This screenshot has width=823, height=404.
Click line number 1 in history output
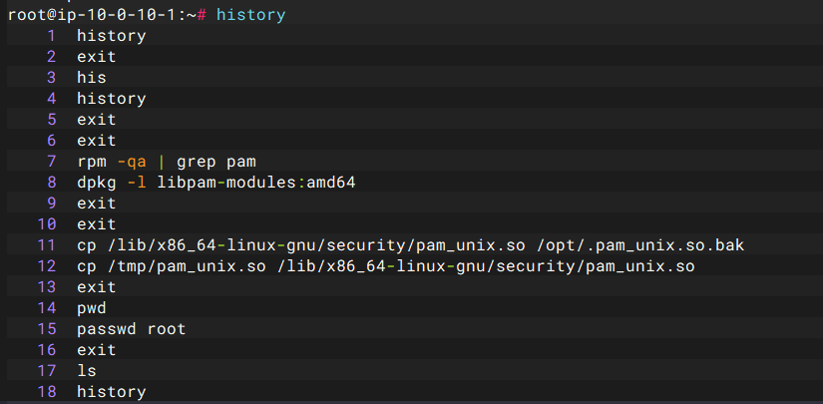[51, 36]
